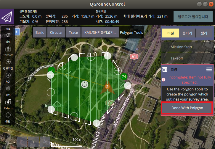Click the plus midpoint handle between the top vertices

tap(91, 57)
